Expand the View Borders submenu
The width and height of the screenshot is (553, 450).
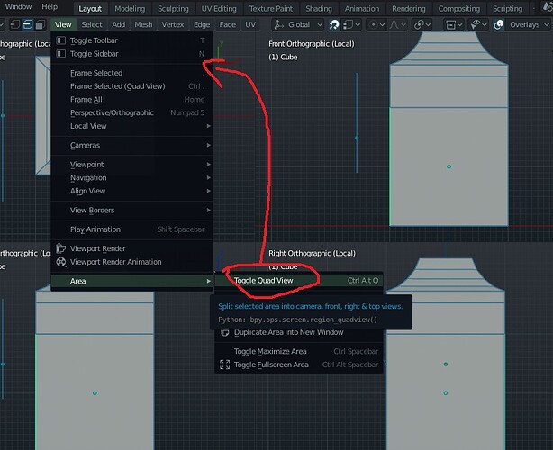tap(131, 211)
